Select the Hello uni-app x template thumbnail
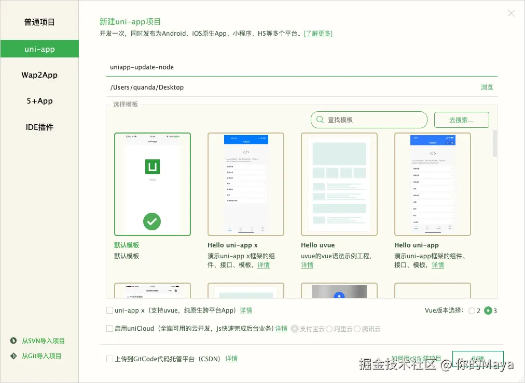This screenshot has width=525, height=383. point(246,184)
